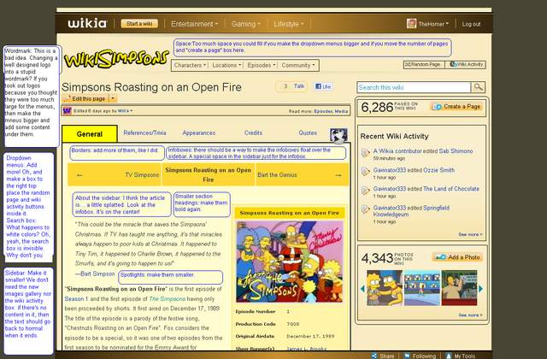Image resolution: width=547 pixels, height=359 pixels.
Task: Open The Land of Chocolate link
Action: pyautogui.click(x=451, y=189)
